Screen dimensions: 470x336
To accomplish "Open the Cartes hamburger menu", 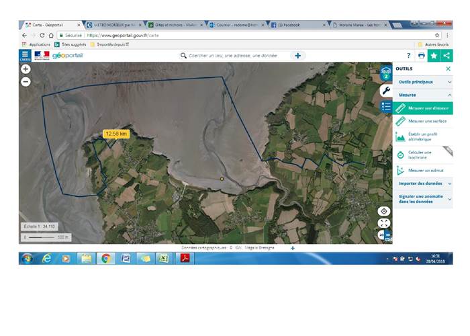I will [25, 56].
